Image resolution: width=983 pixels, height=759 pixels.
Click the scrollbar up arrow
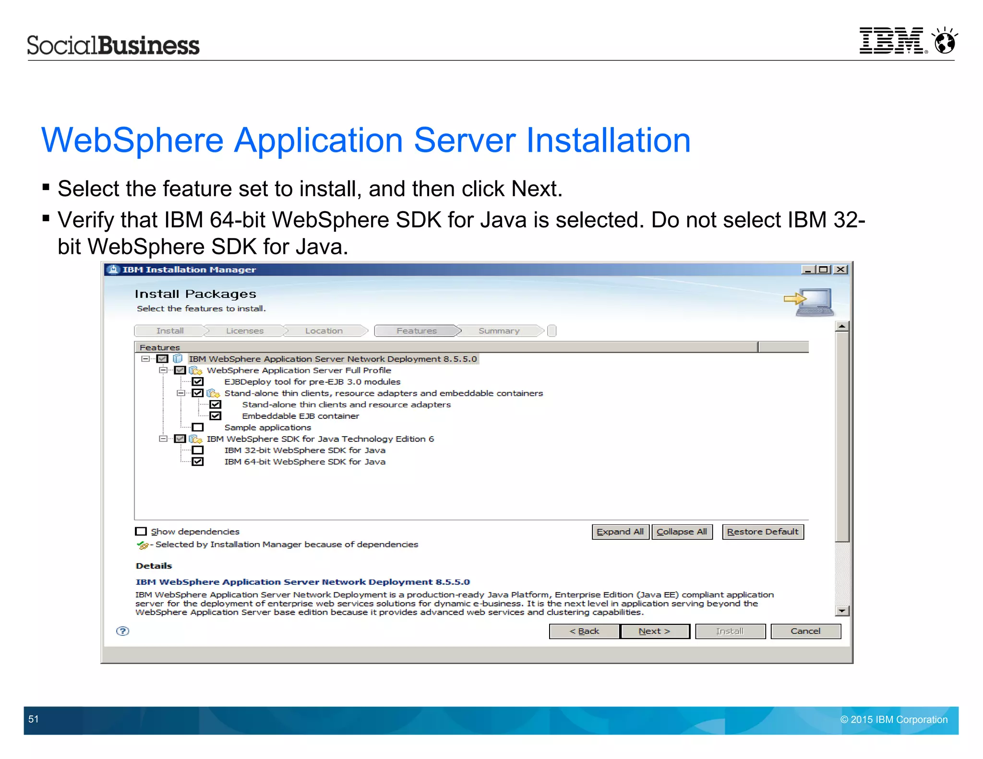pos(842,326)
